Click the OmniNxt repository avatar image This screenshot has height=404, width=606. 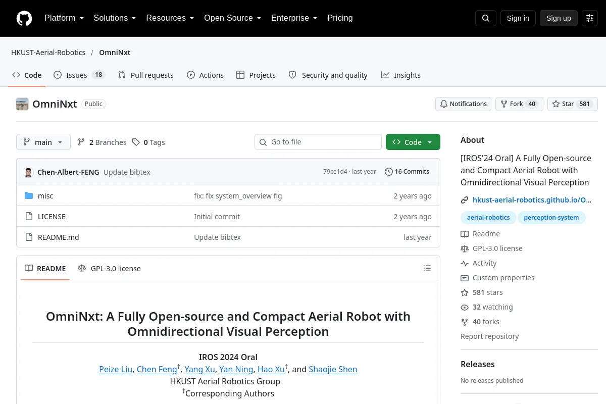(22, 104)
